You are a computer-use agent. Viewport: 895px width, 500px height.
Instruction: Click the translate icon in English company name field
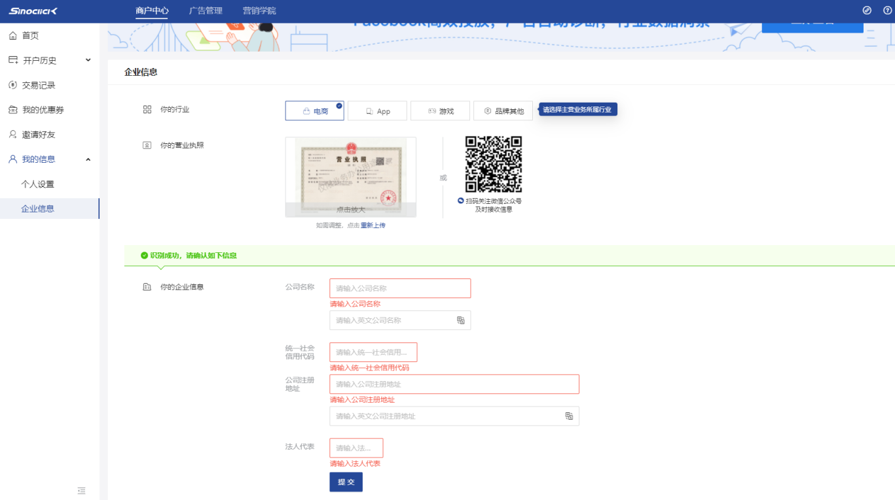pos(461,320)
